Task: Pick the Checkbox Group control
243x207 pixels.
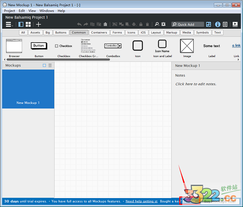Action: pyautogui.click(x=88, y=48)
